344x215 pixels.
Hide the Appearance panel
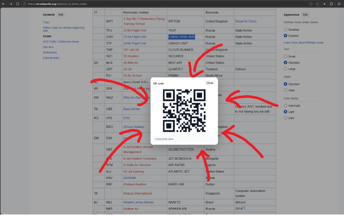pyautogui.click(x=305, y=15)
